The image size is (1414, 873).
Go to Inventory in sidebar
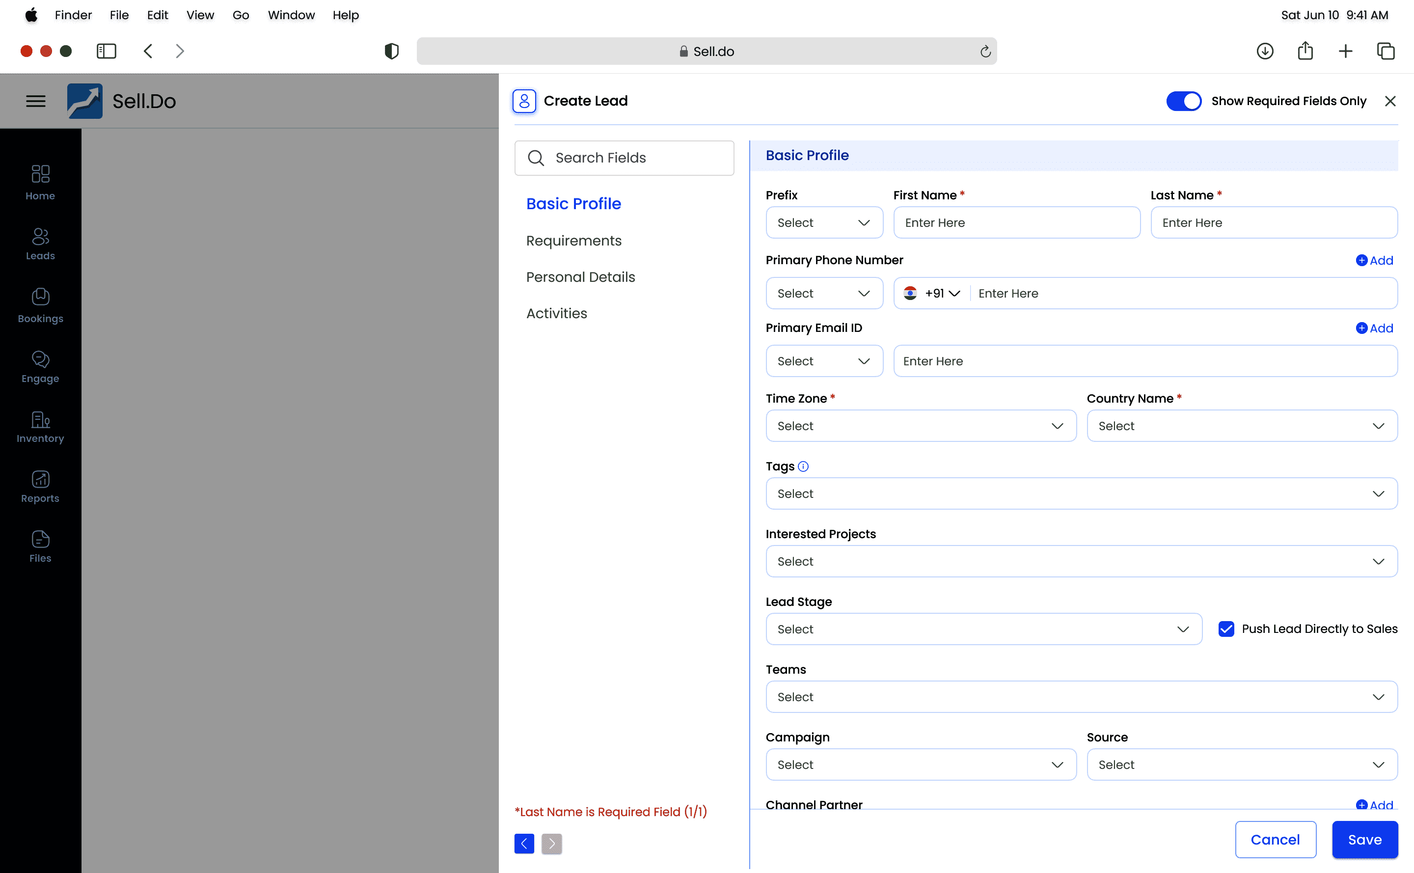click(x=40, y=427)
